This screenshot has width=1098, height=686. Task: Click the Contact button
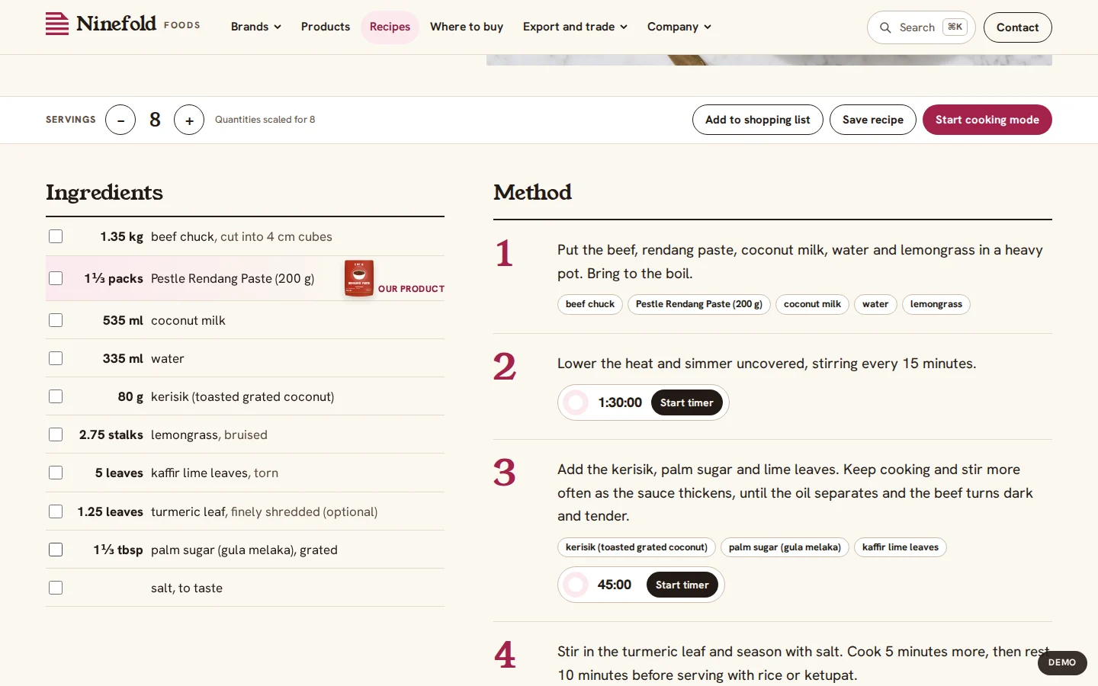tap(1017, 27)
